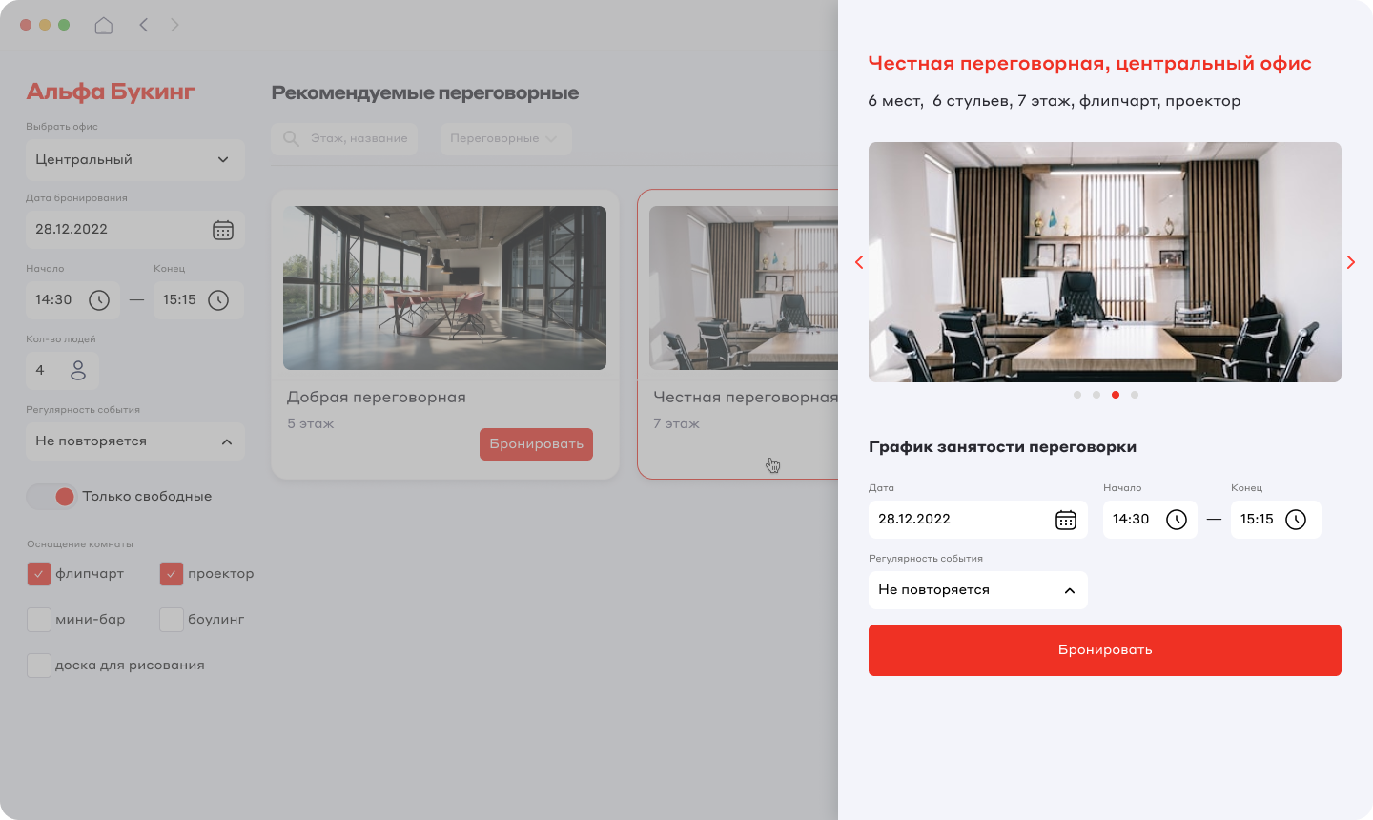Click clock icon beside 14:30 in side panel
This screenshot has height=820, width=1373.
coord(1177,520)
